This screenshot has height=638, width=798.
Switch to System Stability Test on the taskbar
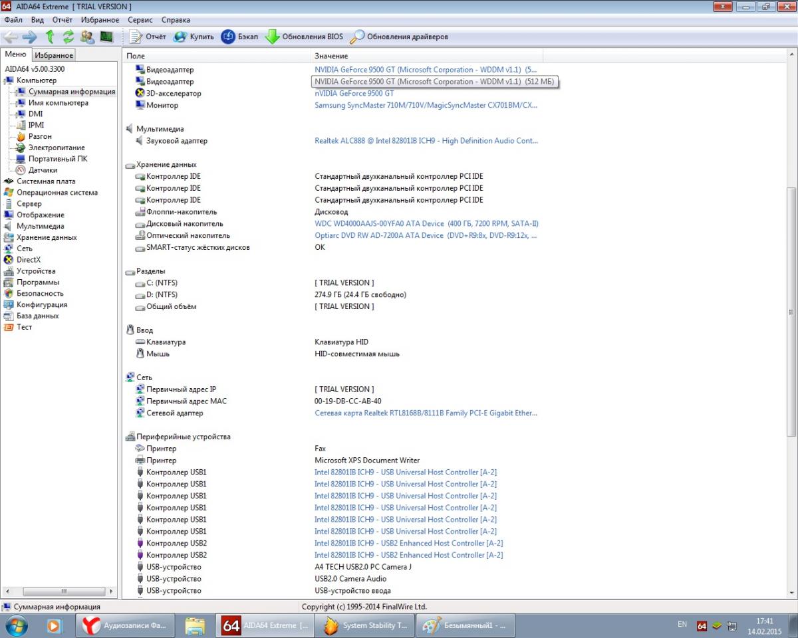[365, 625]
